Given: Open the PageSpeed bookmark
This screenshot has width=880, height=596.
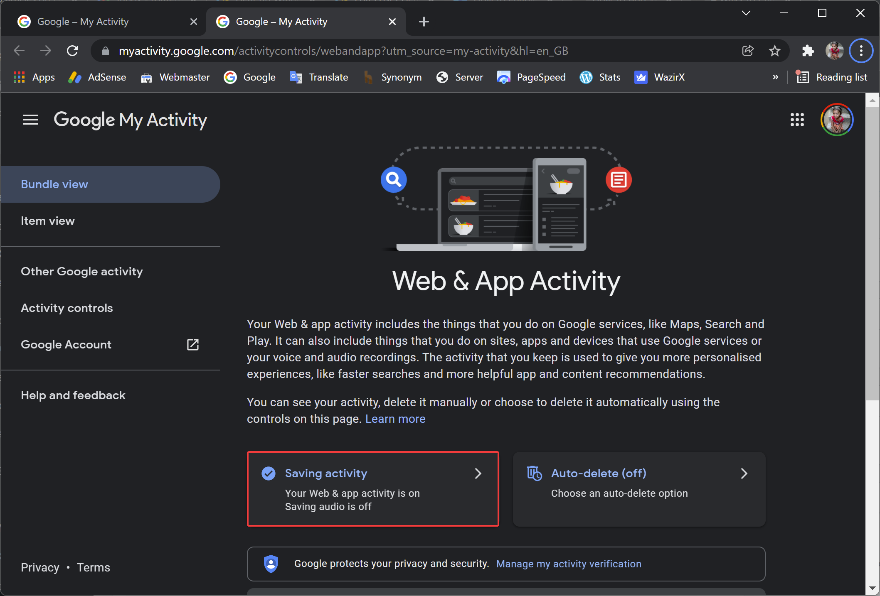Looking at the screenshot, I should point(531,77).
